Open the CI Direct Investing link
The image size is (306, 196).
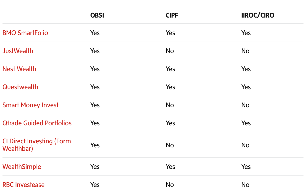37,141
